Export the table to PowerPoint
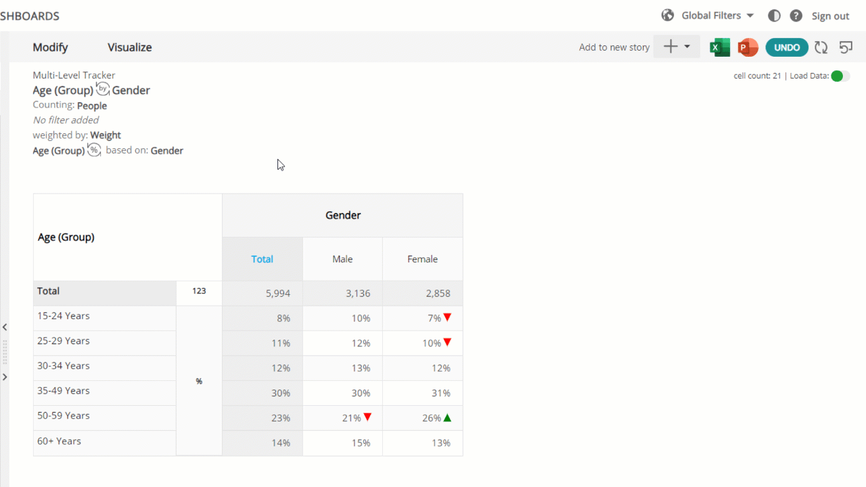Image resolution: width=866 pixels, height=487 pixels. click(748, 47)
